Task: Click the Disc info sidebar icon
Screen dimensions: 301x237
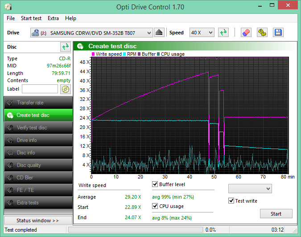Action: (x=10, y=153)
